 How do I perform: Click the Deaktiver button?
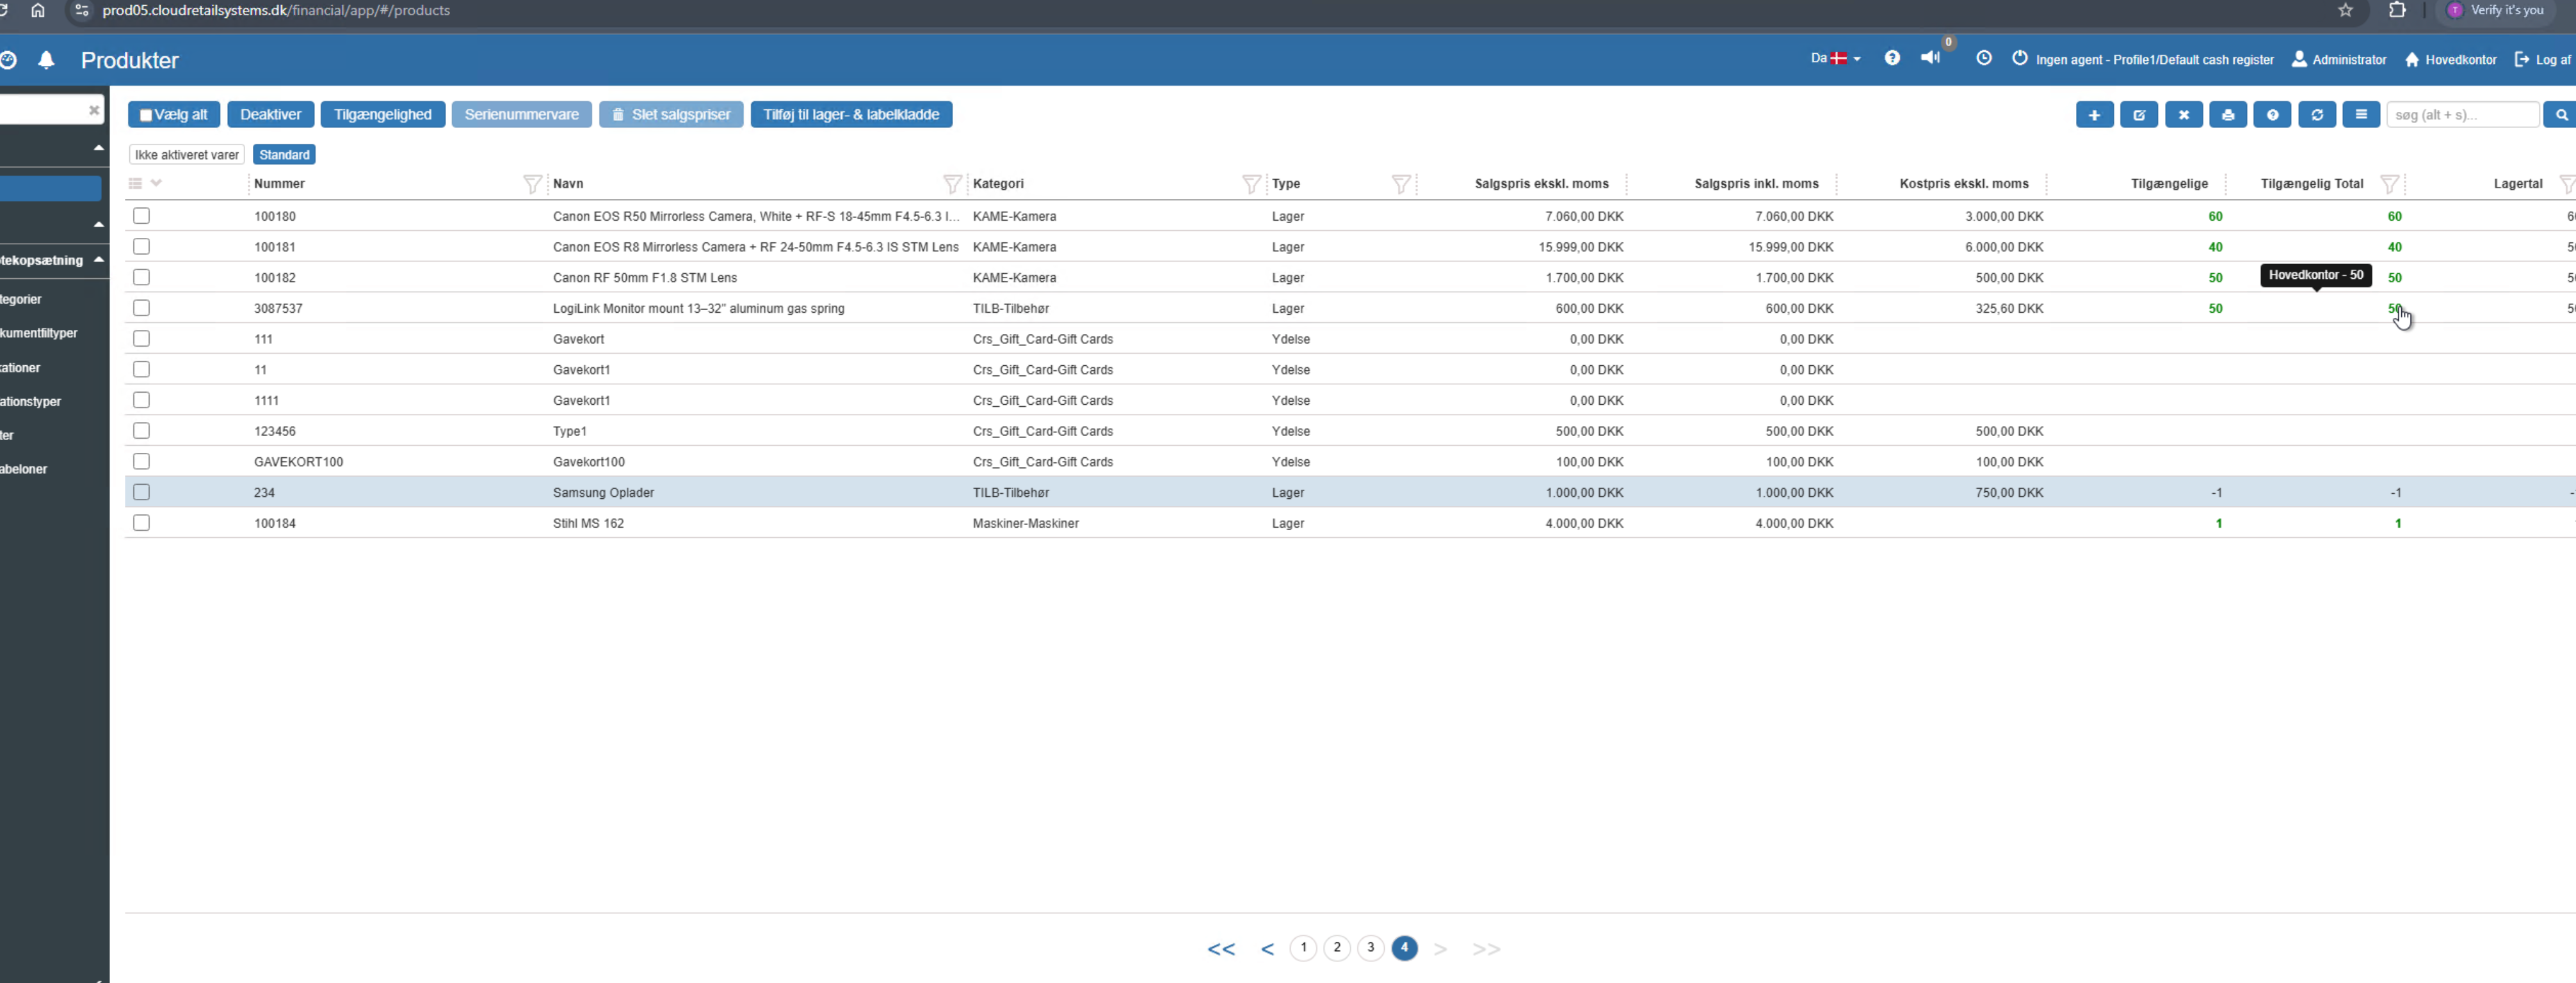click(x=270, y=115)
